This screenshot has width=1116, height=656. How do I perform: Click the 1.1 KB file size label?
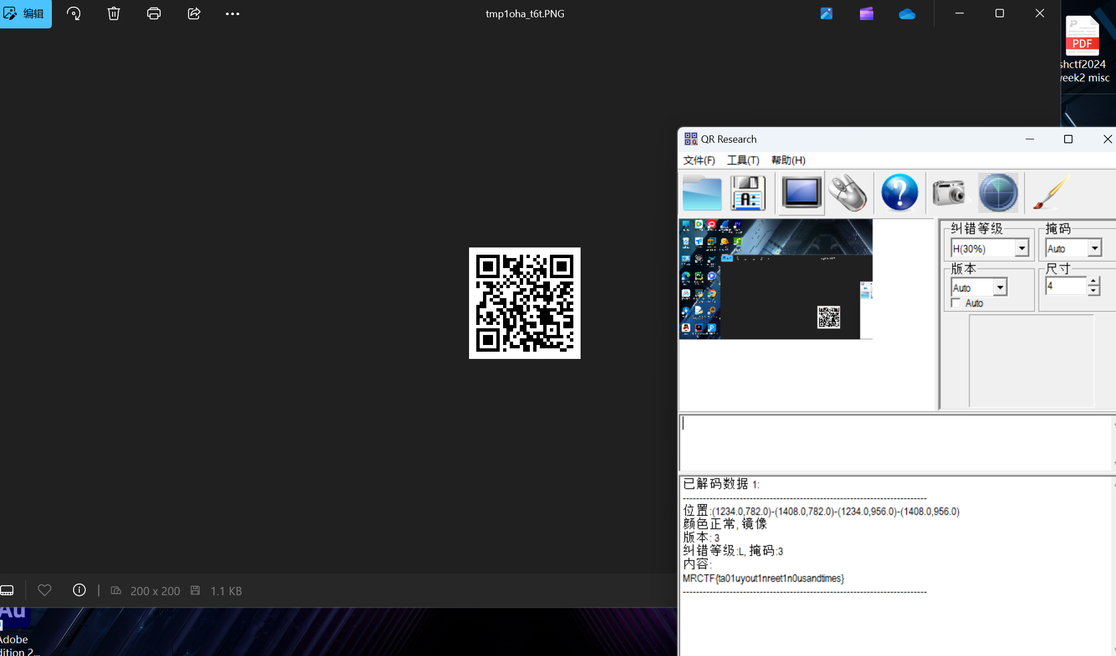point(226,591)
